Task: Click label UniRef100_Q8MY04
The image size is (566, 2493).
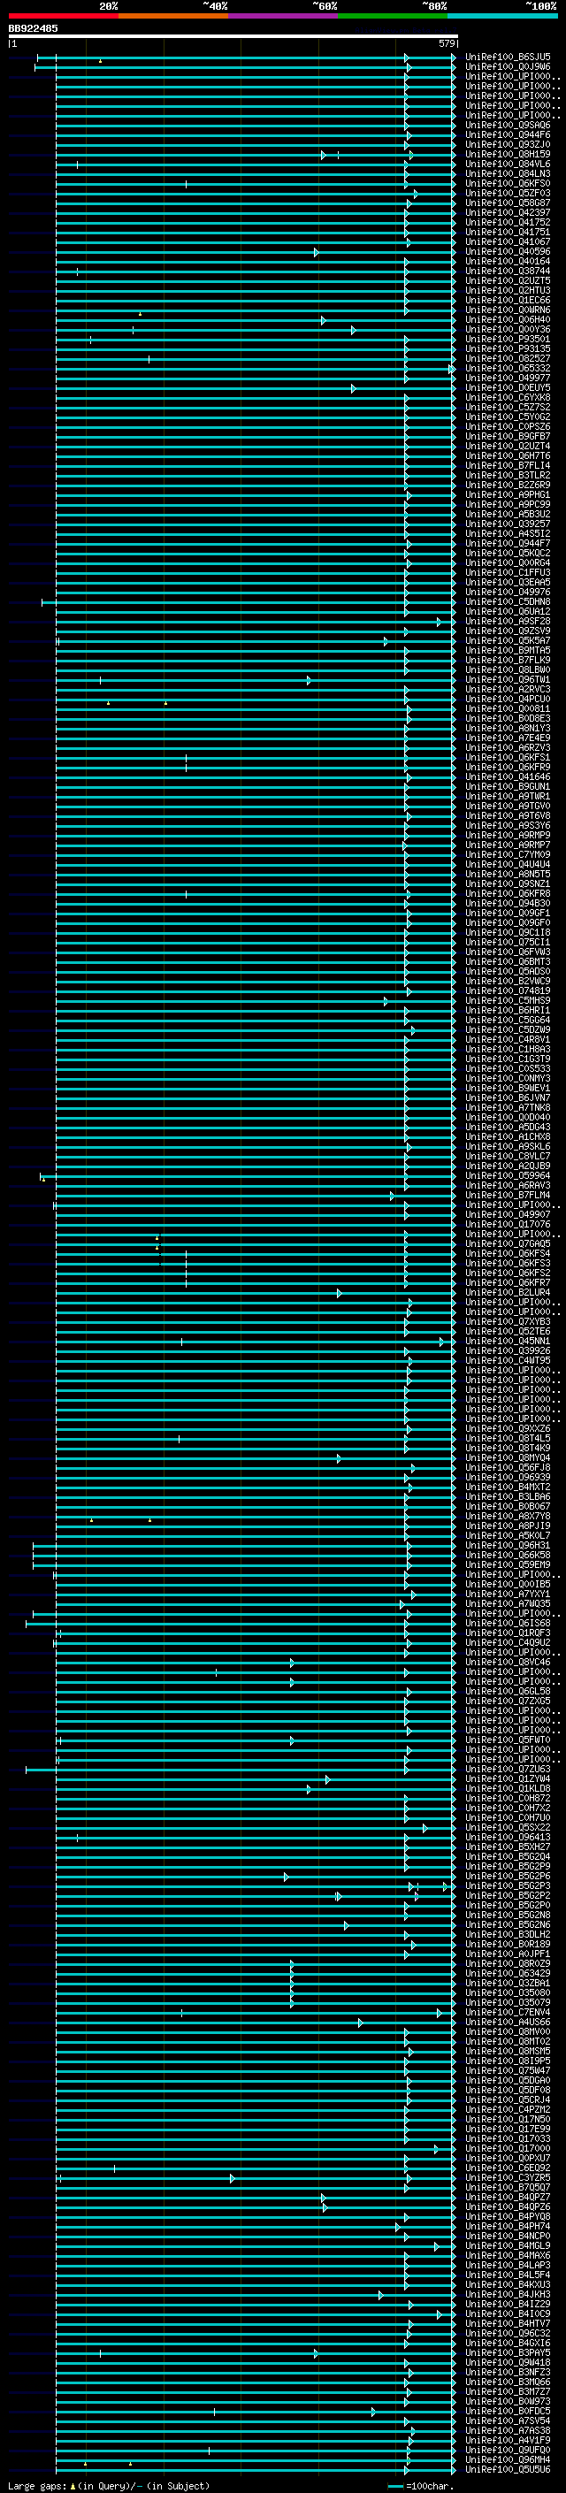Action: coord(508,1457)
